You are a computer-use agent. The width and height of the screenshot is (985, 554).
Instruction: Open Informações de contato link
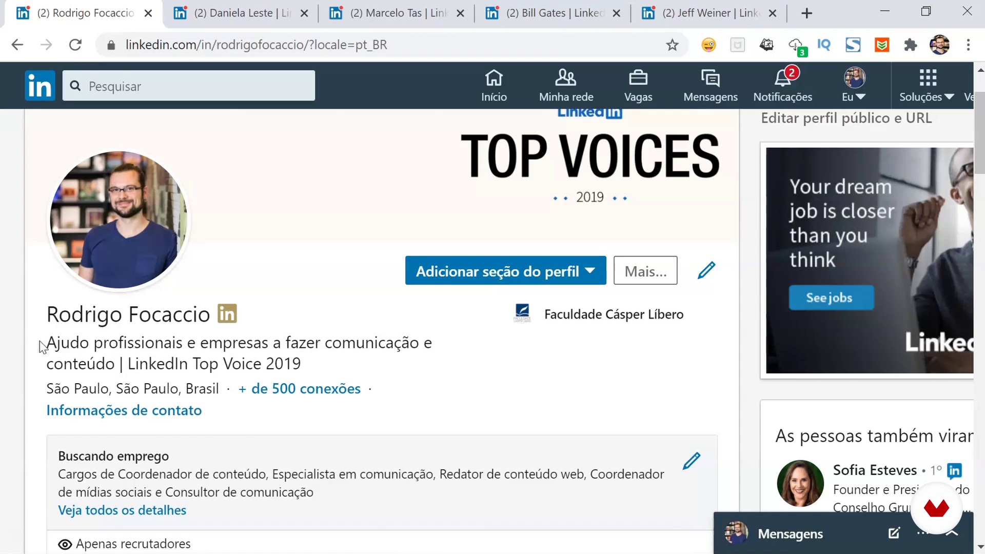click(x=124, y=410)
